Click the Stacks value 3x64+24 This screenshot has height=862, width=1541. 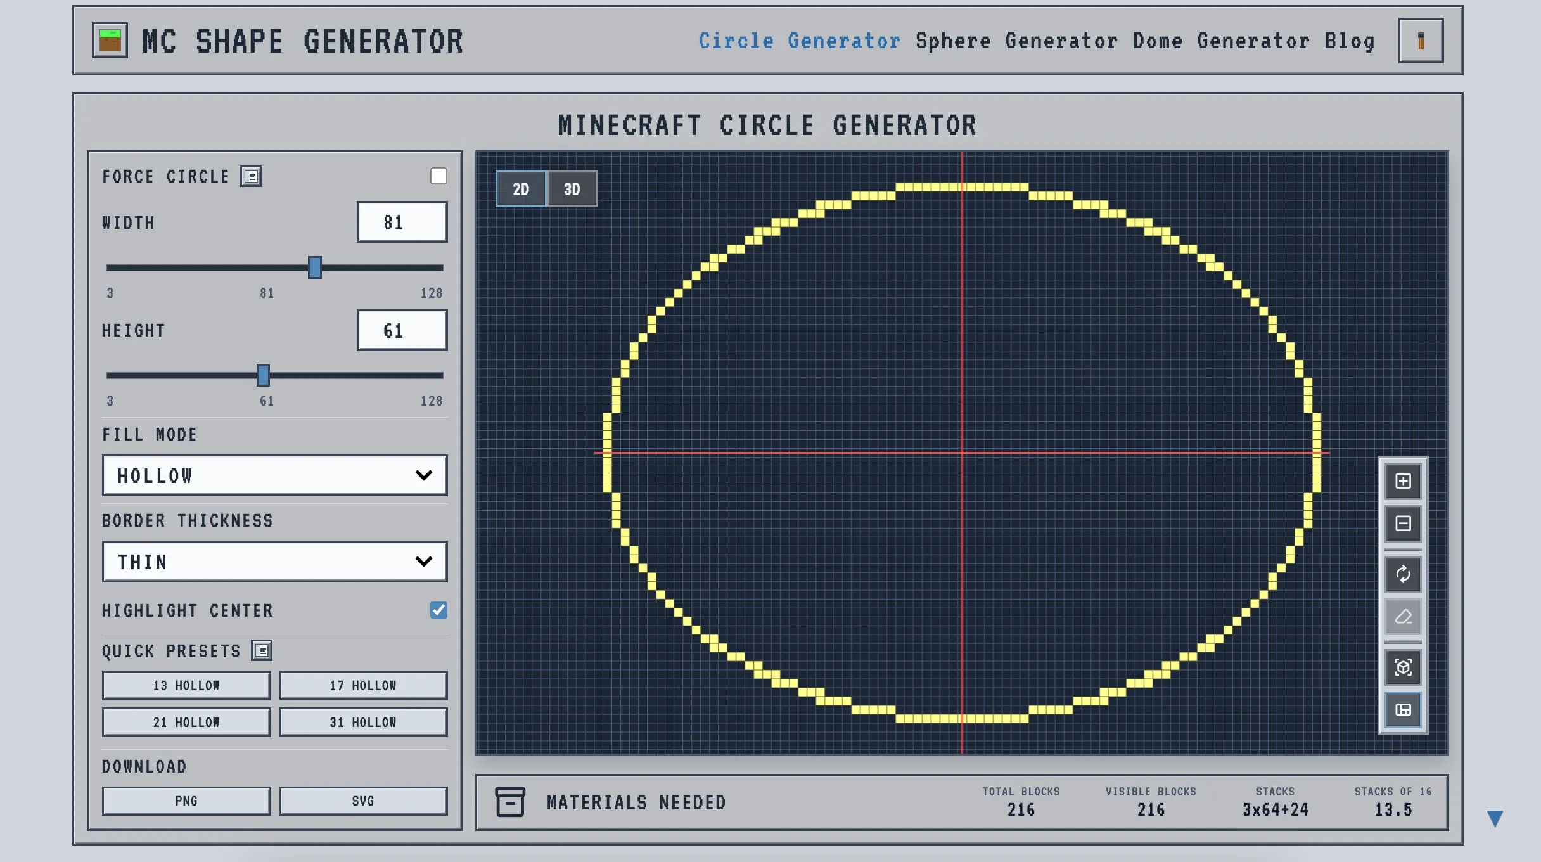click(1276, 810)
